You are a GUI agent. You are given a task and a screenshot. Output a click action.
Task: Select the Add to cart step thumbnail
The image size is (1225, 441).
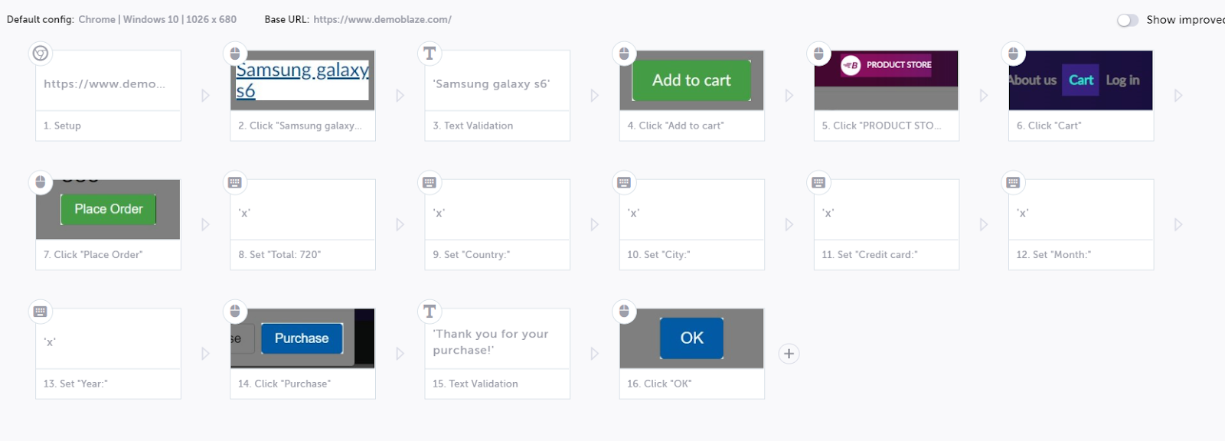tap(691, 80)
